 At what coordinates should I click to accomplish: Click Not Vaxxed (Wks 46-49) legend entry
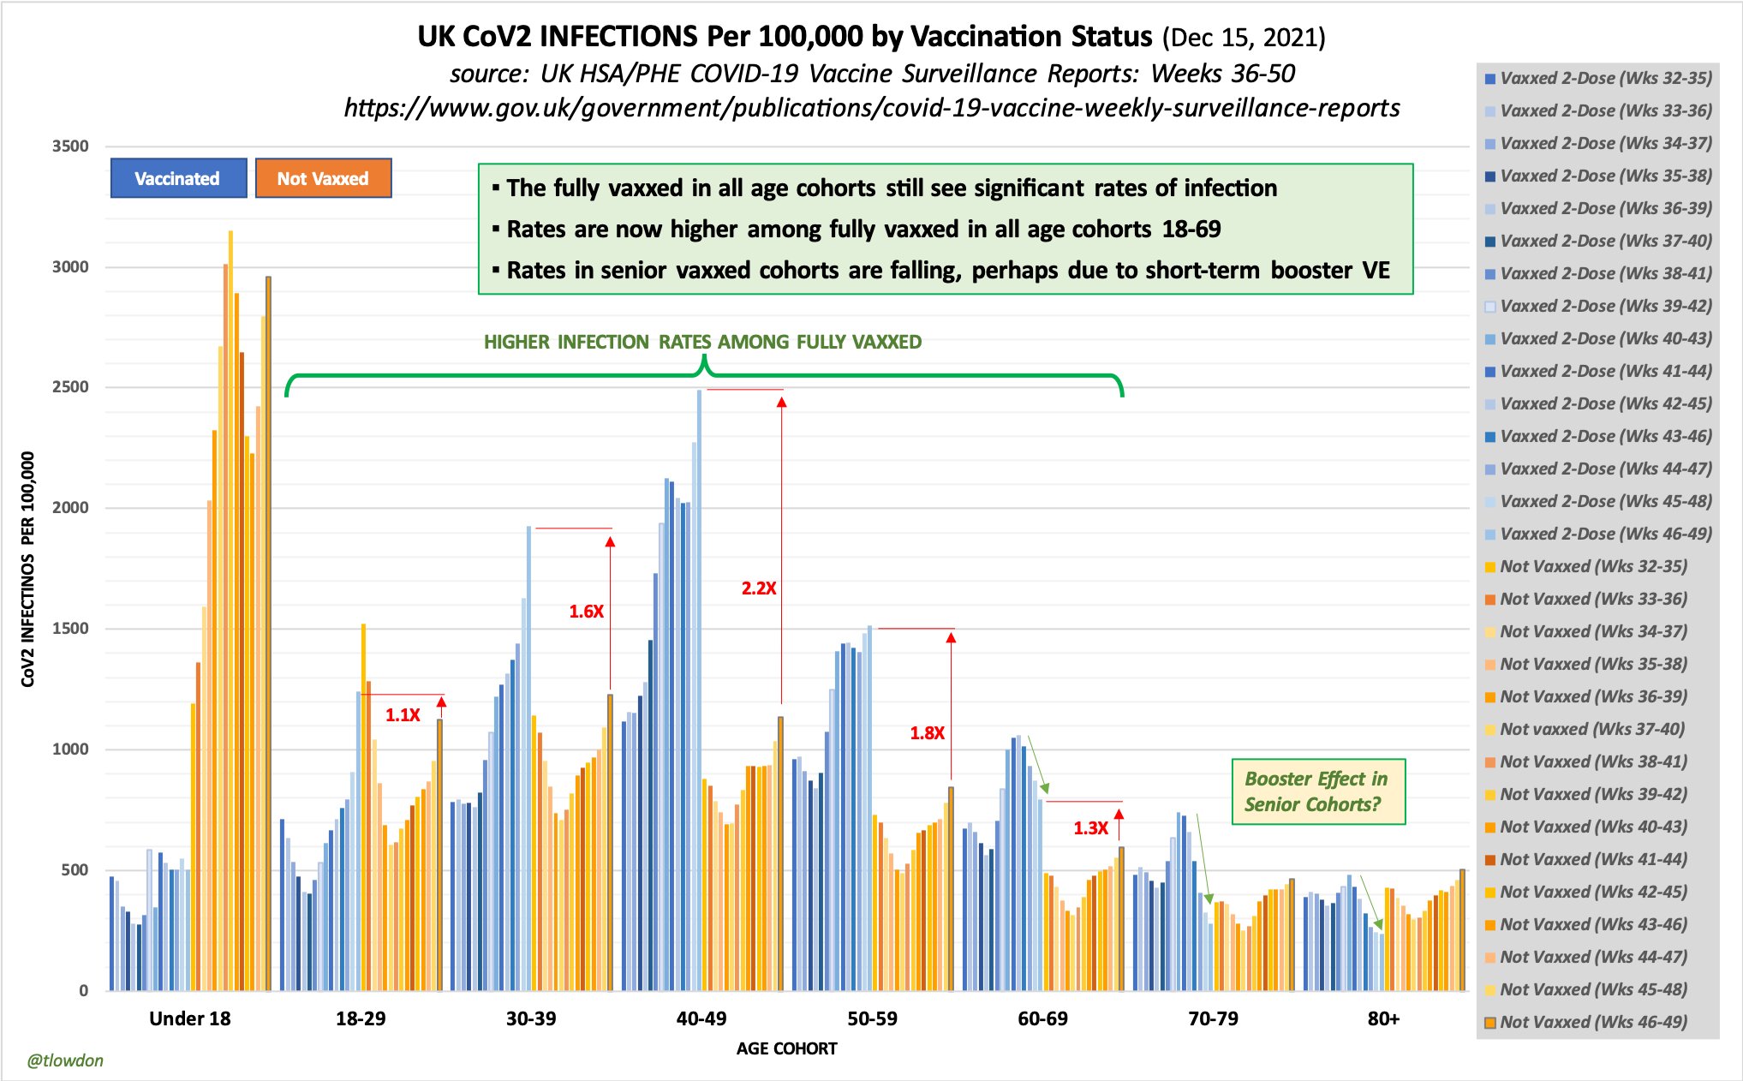click(1593, 1022)
